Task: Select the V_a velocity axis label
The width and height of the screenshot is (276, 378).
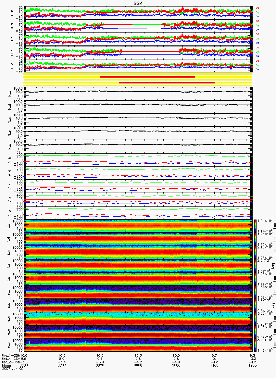Action: click(x=10, y=213)
